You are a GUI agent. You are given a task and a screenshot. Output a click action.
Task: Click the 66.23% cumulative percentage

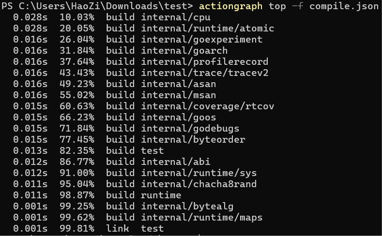pyautogui.click(x=77, y=118)
